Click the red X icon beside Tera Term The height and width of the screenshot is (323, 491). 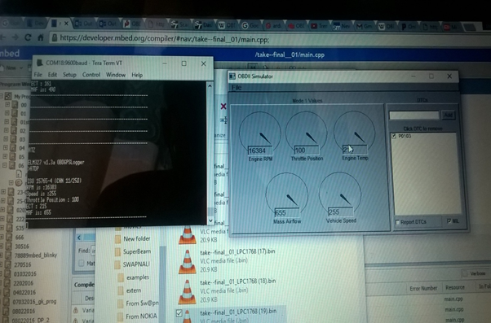223,107
